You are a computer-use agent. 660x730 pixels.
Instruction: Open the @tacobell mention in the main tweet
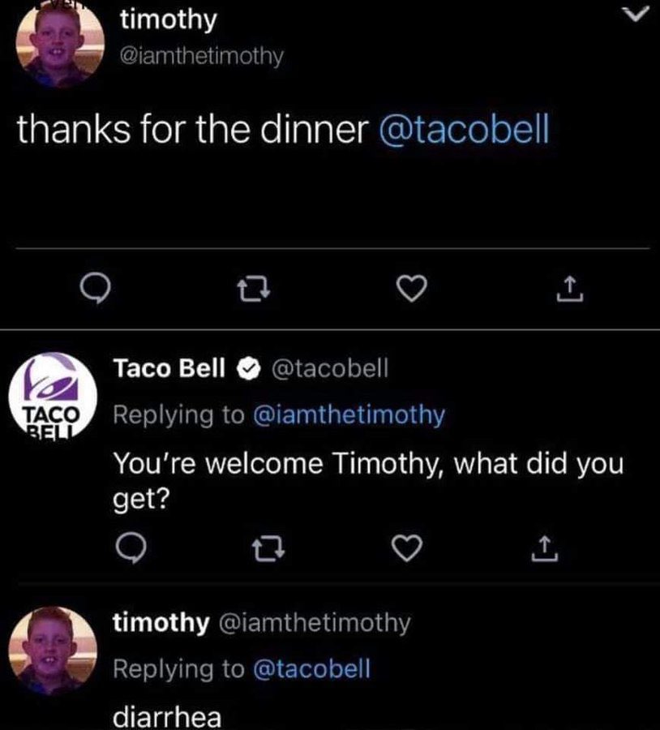(x=463, y=131)
